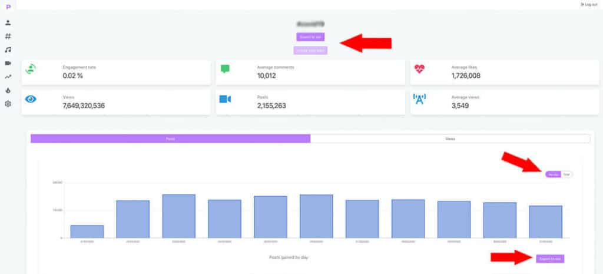Viewport: 603px width, 274px height.
Task: Log out using the top-right link
Action: pyautogui.click(x=589, y=4)
